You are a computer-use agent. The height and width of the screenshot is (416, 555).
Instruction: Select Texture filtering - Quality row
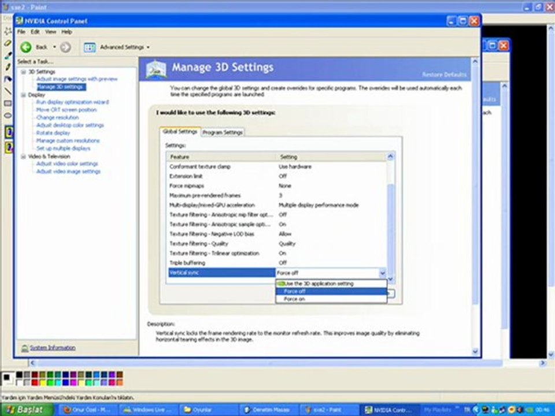click(277, 244)
